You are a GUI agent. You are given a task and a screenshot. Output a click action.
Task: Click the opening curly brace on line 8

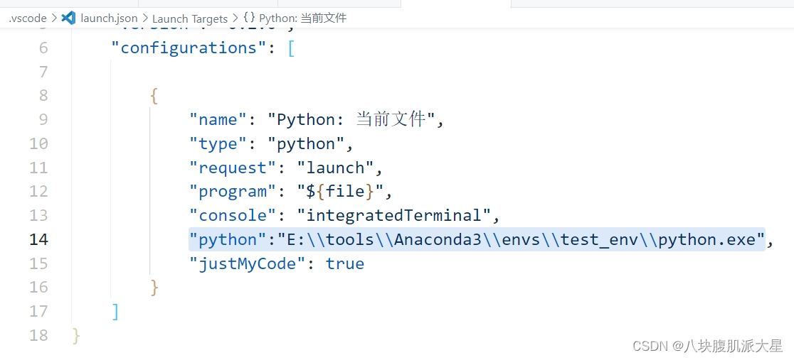(154, 96)
